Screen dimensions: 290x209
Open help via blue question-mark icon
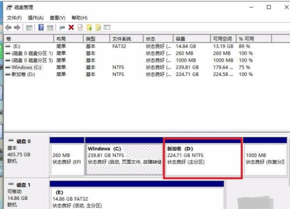coord(41,28)
